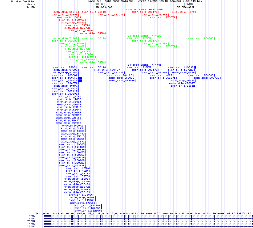Click the blue exon_skip_225070 feature block
The width and height of the screenshot is (253, 228).
pyautogui.click(x=80, y=81)
